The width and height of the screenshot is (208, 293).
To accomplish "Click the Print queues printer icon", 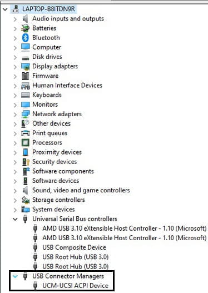I will tap(26, 133).
